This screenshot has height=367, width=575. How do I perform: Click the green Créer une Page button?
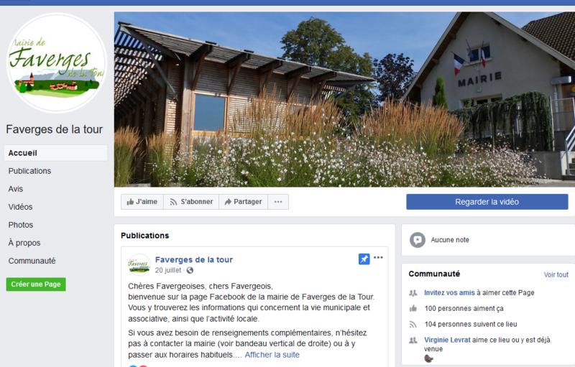coord(36,284)
